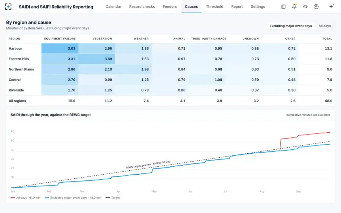Screen dimensions: 341x213
Task: Switch to the Feeders tab
Action: (x=170, y=7)
